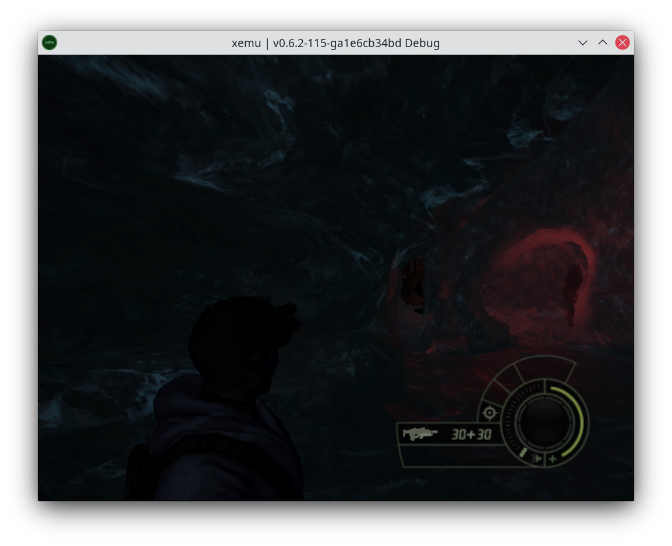Click the rifle weapon icon in HUD

point(420,433)
